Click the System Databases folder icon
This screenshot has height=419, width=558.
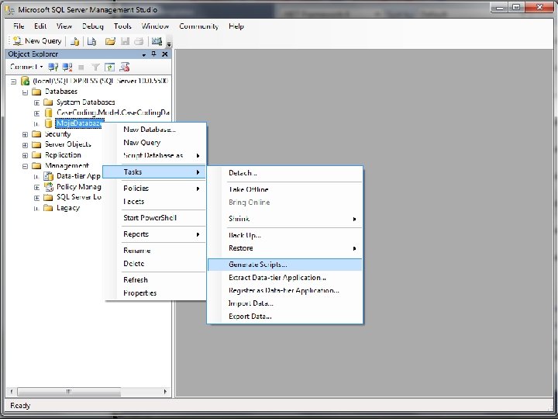coord(48,102)
